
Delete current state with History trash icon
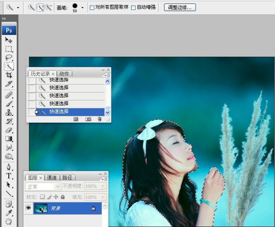99,119
